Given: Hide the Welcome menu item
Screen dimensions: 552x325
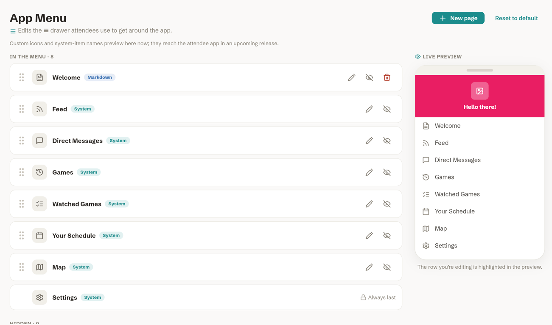Looking at the screenshot, I should click(x=370, y=77).
